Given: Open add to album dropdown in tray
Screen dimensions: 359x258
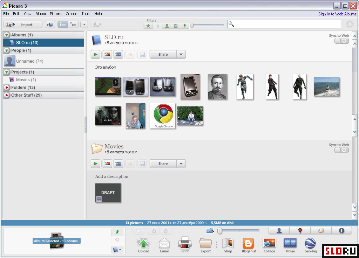Looking at the screenshot, I should coord(117,250).
